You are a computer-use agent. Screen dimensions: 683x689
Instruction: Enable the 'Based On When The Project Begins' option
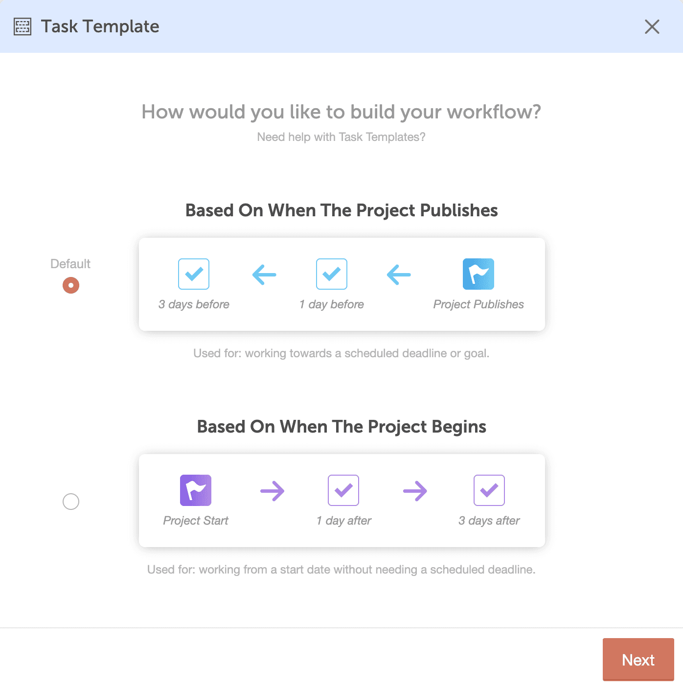tap(71, 501)
